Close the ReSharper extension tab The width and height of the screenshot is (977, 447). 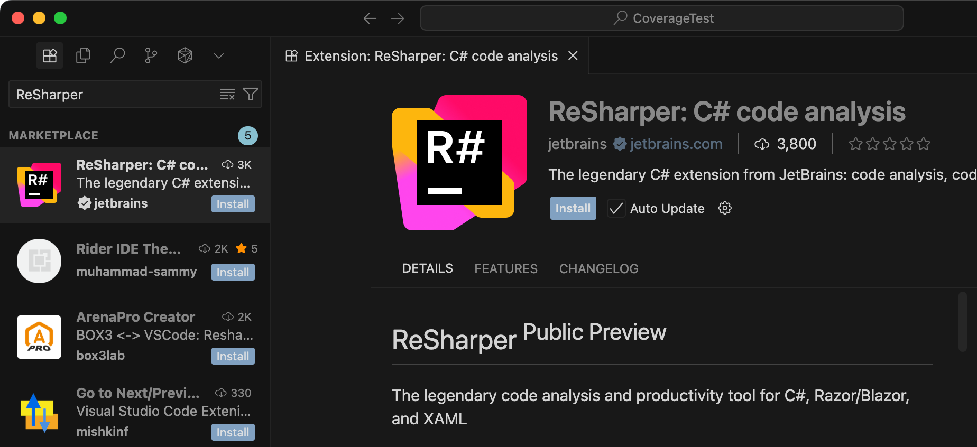click(x=573, y=55)
